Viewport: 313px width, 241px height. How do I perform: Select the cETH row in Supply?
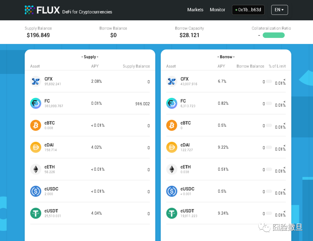pyautogui.click(x=90, y=169)
